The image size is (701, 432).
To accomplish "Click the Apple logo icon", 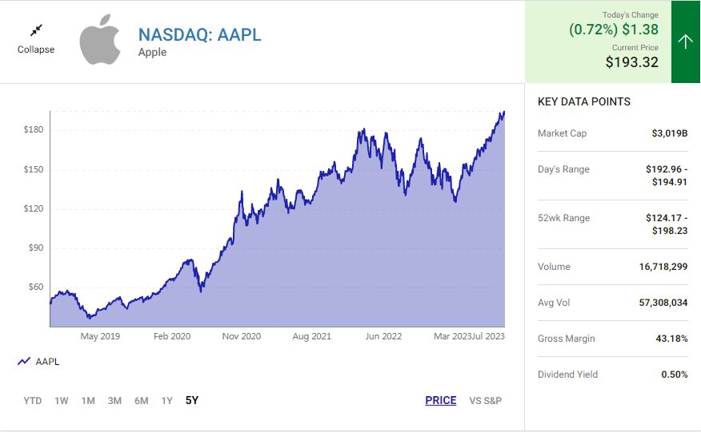I will tap(100, 39).
